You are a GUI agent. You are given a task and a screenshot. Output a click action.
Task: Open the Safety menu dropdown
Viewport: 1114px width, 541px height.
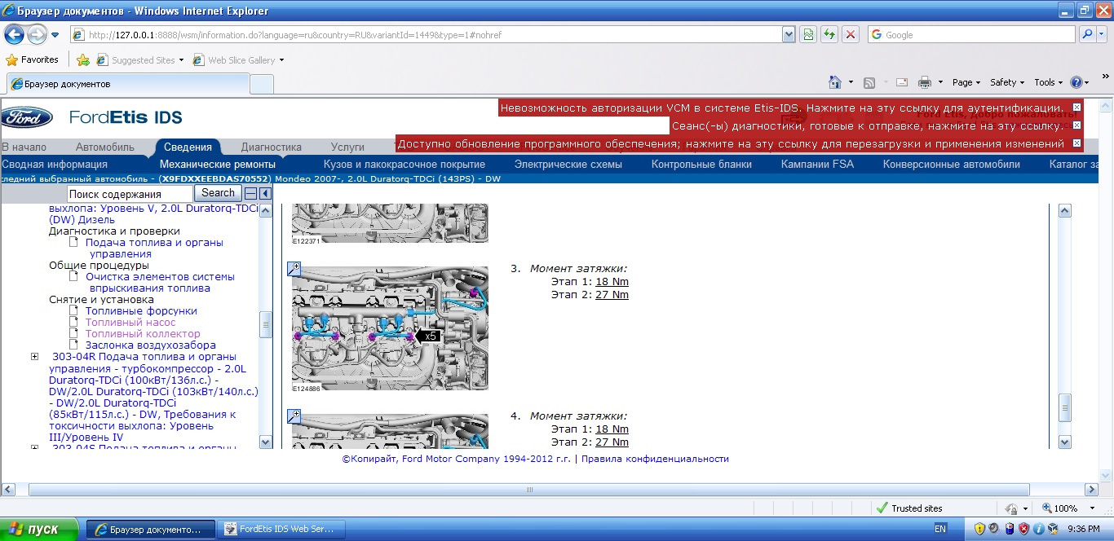tap(1007, 82)
